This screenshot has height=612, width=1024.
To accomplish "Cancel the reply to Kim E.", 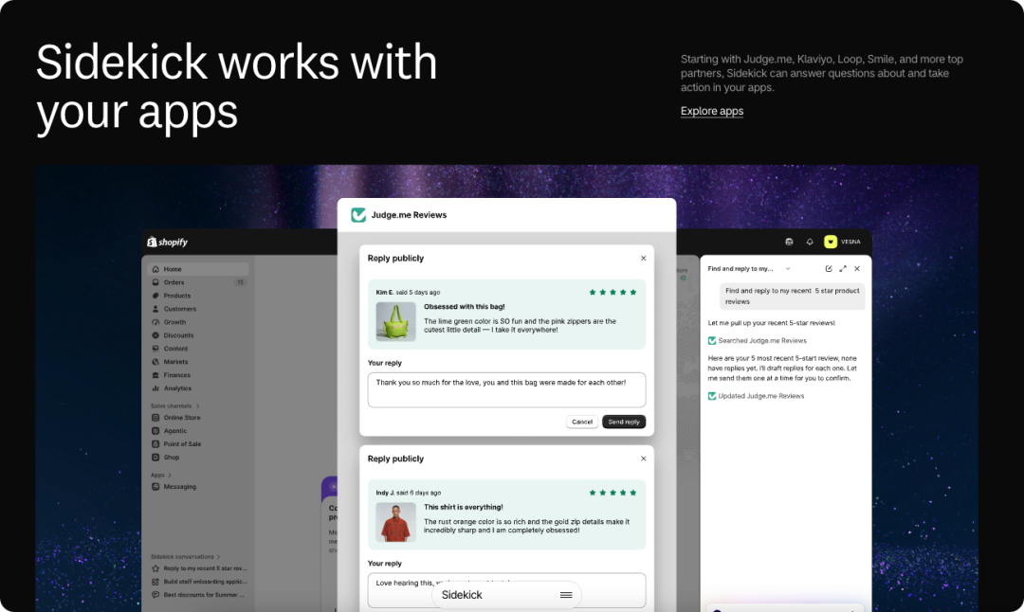I will [x=582, y=422].
